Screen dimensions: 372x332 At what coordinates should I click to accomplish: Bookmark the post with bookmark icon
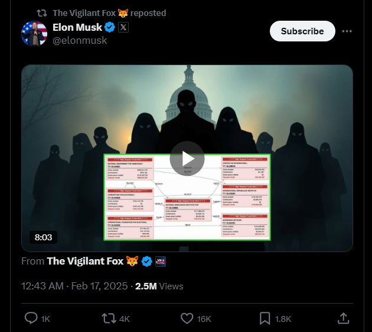point(265,318)
